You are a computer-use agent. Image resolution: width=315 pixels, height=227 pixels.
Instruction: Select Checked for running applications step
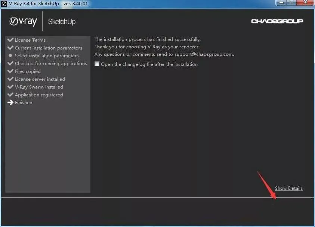point(51,63)
